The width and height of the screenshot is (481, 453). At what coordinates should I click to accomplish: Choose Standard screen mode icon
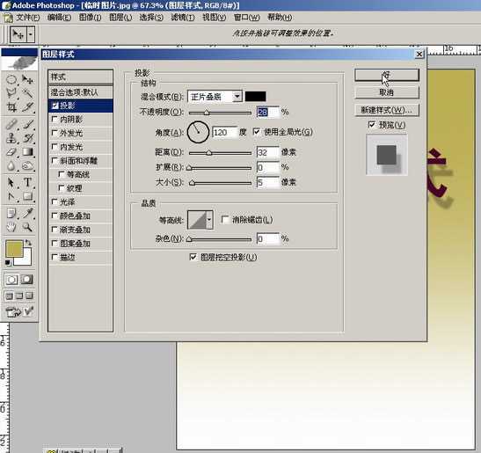tap(10, 296)
